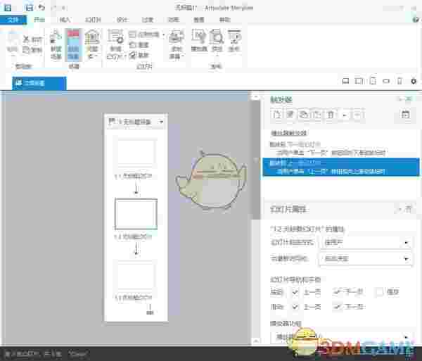Image resolution: width=422 pixels, height=361 pixels.
Task: Switch to the Home ribbon tab
Action: point(39,20)
